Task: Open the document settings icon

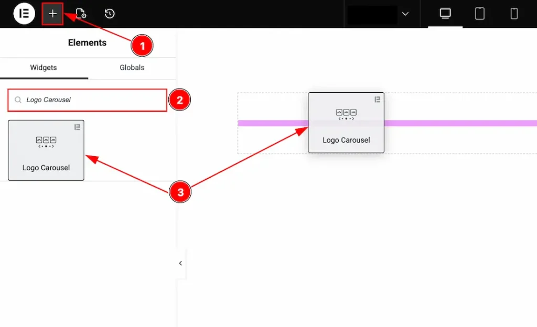Action: coord(81,14)
